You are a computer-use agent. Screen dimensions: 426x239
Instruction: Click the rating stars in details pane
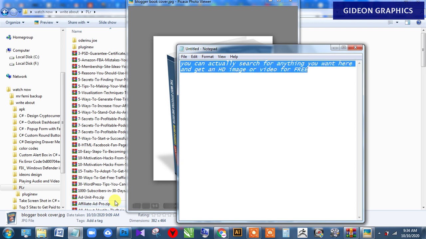(x=163, y=215)
